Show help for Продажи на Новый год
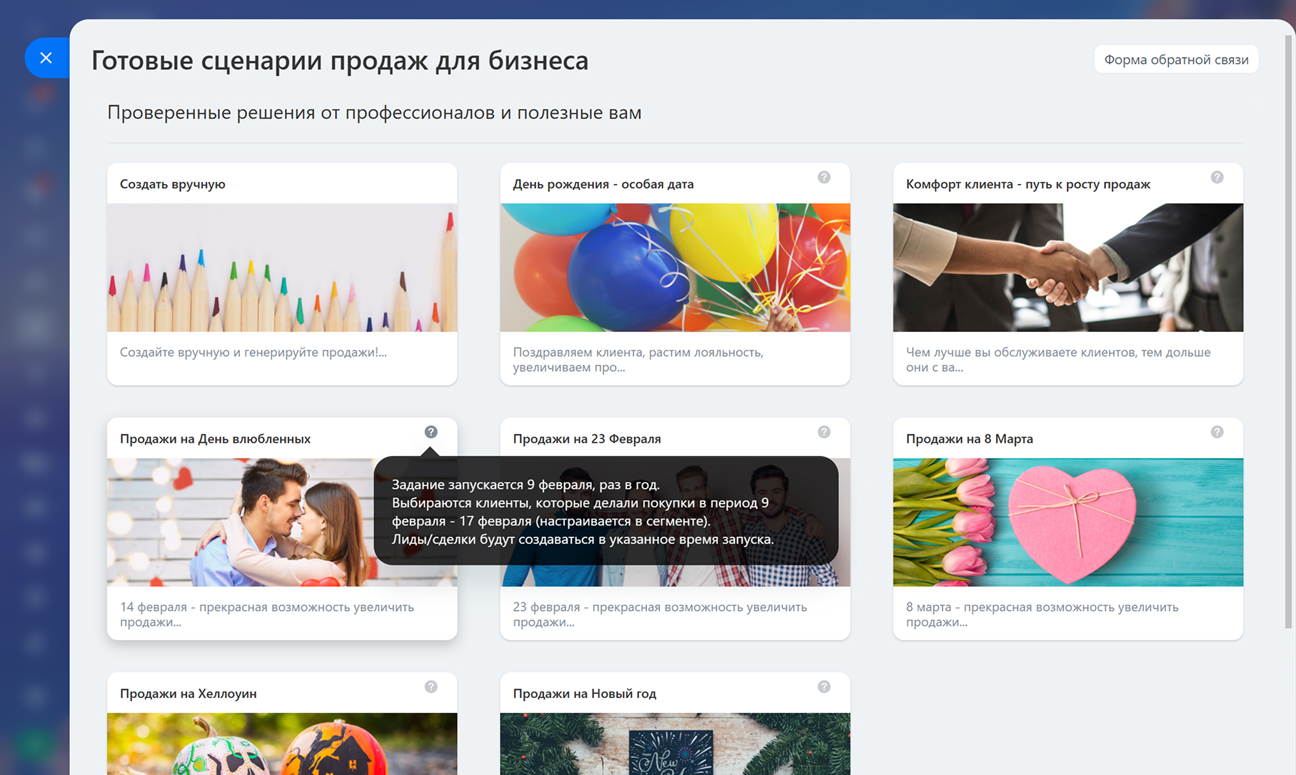1296x775 pixels. [x=824, y=687]
